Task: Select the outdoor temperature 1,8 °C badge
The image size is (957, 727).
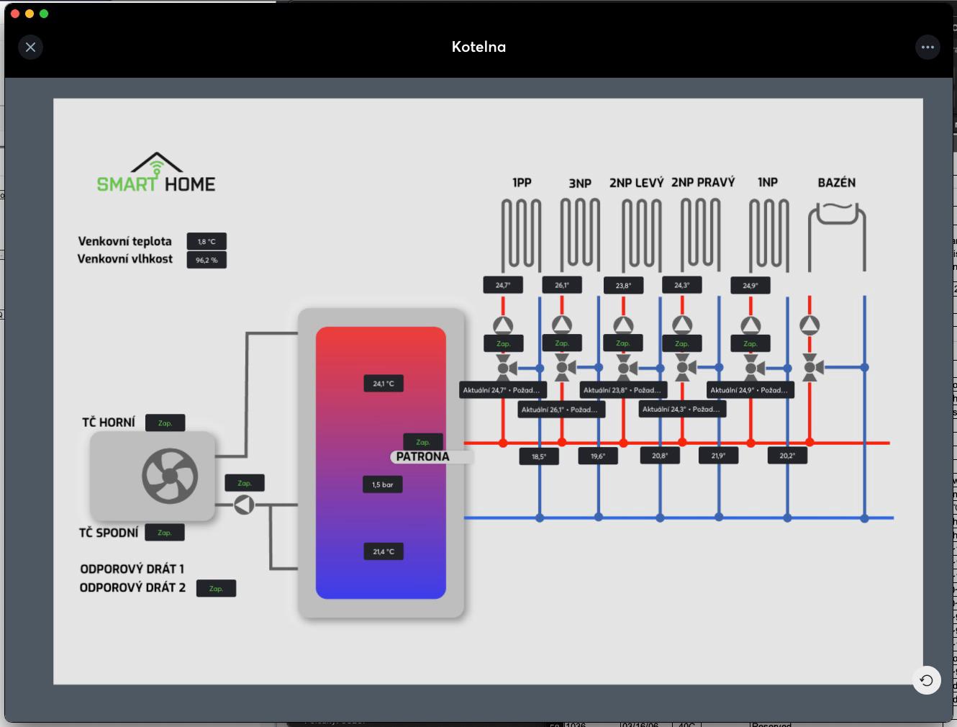Action: [x=207, y=242]
